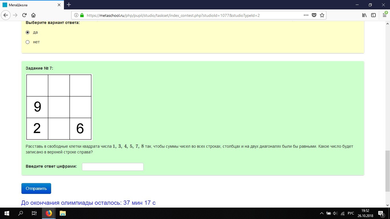The image size is (390, 219).
Task: Save page to Pocket icon
Action: pos(314,15)
